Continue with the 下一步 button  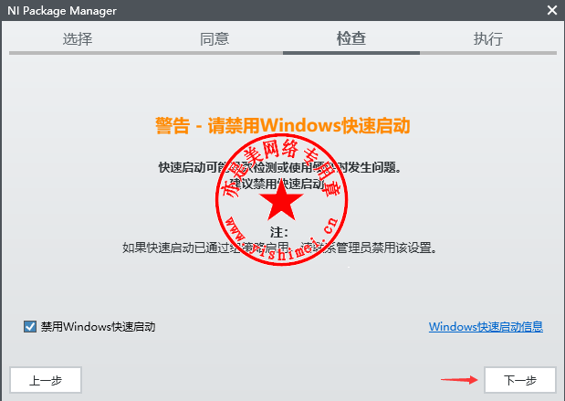pyautogui.click(x=520, y=380)
